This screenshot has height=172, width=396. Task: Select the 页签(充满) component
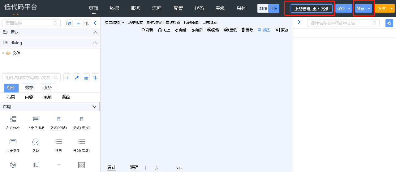pos(59,122)
